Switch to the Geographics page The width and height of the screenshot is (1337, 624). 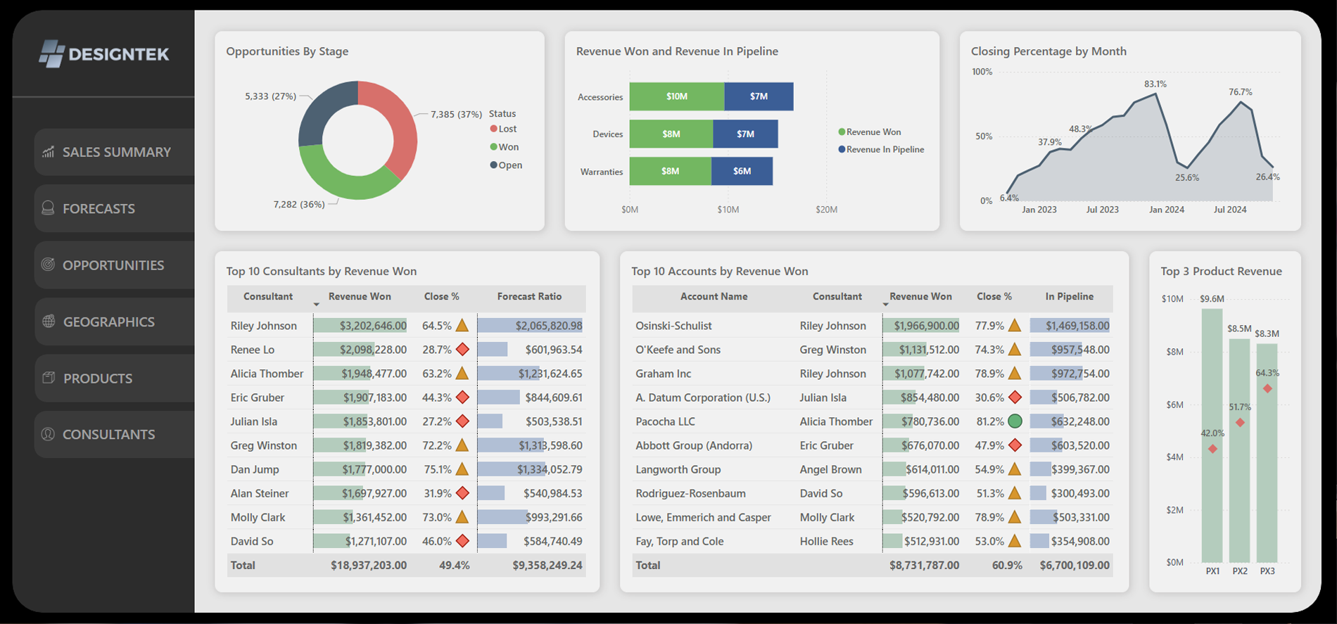108,322
